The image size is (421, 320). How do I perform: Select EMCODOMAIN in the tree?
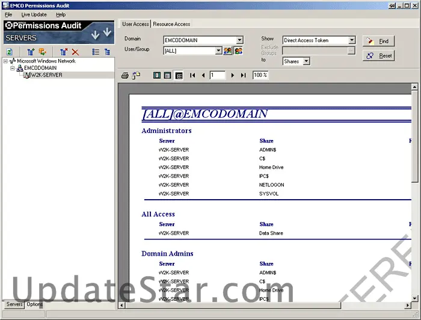click(x=40, y=68)
